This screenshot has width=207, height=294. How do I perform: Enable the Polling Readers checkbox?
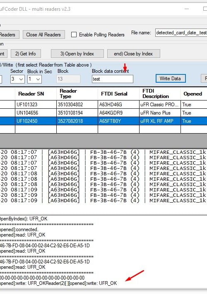click(74, 34)
